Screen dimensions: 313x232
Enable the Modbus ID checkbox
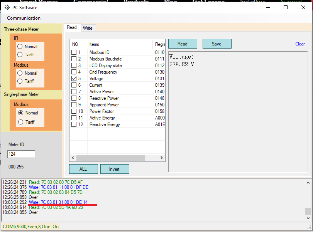74,52
